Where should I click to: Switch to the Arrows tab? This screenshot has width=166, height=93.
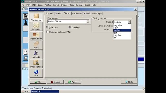87,13
